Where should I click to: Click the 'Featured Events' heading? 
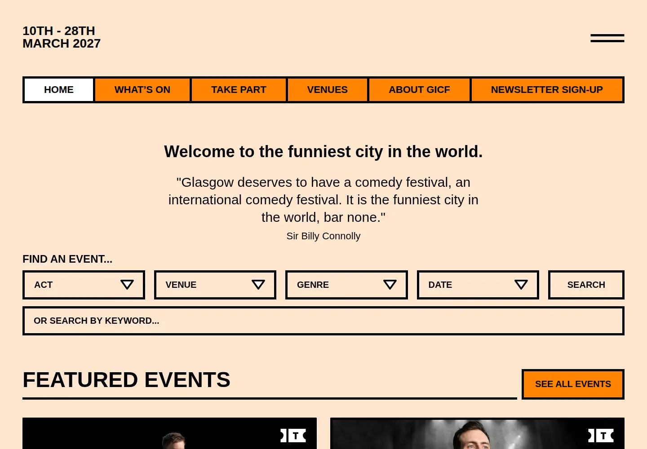pos(126,380)
